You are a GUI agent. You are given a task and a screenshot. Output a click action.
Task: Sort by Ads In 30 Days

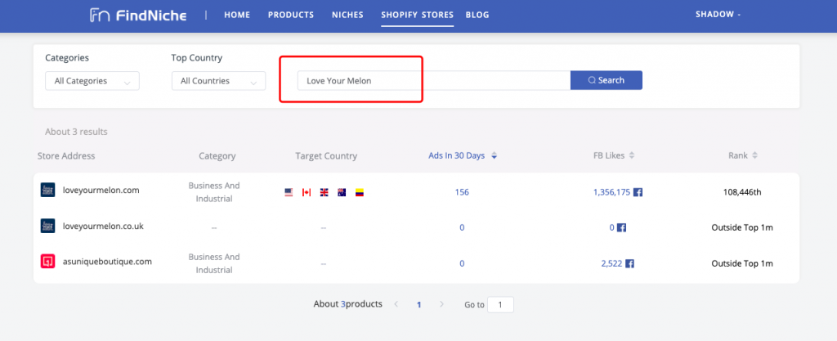point(463,156)
